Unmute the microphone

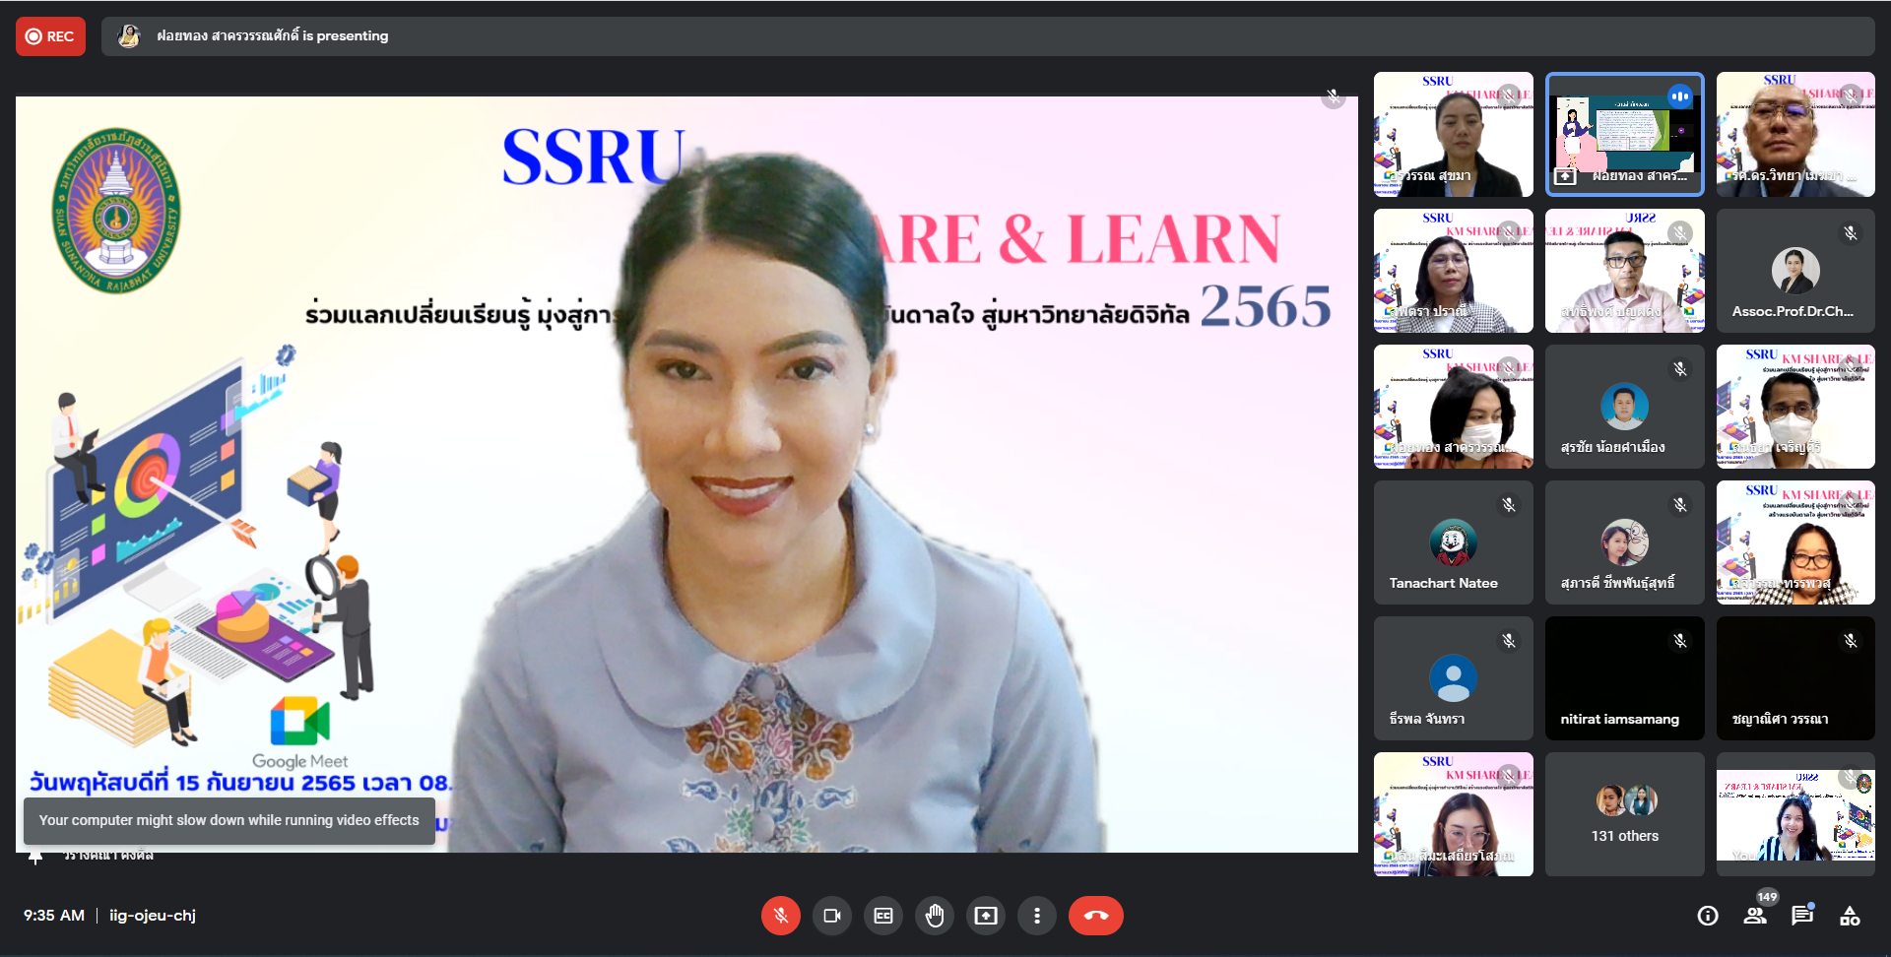[780, 916]
